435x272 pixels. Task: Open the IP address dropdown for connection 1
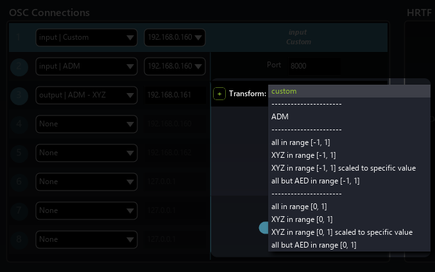(x=175, y=37)
